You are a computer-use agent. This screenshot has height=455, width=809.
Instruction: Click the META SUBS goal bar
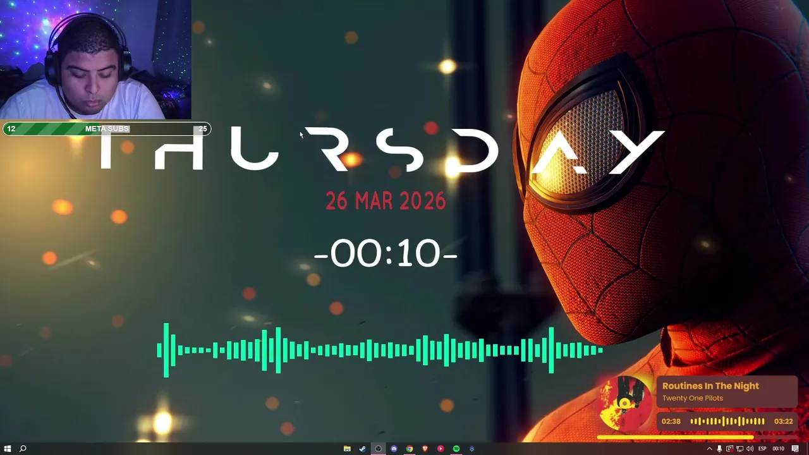106,129
